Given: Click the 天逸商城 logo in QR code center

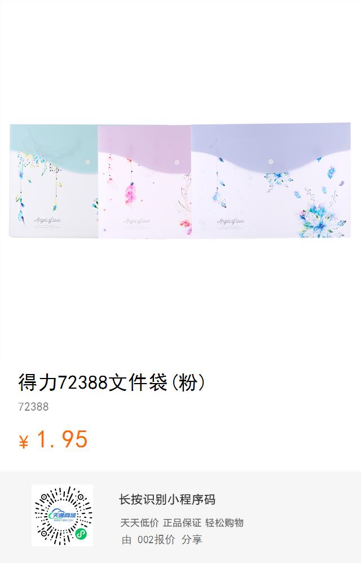Looking at the screenshot, I should tap(63, 516).
